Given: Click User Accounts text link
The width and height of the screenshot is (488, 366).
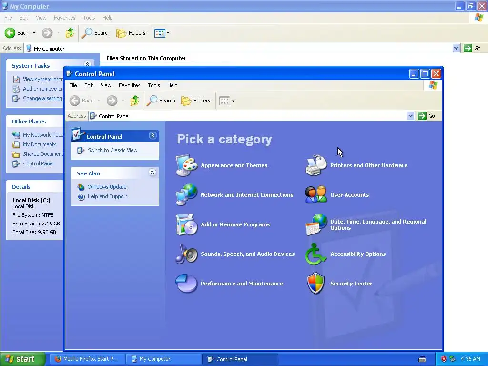Looking at the screenshot, I should [x=349, y=195].
